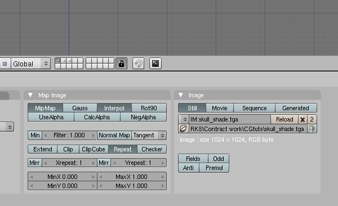Toggle Mirr next to Yrepeat
Image resolution: width=338 pixels, height=206 pixels.
point(104,163)
